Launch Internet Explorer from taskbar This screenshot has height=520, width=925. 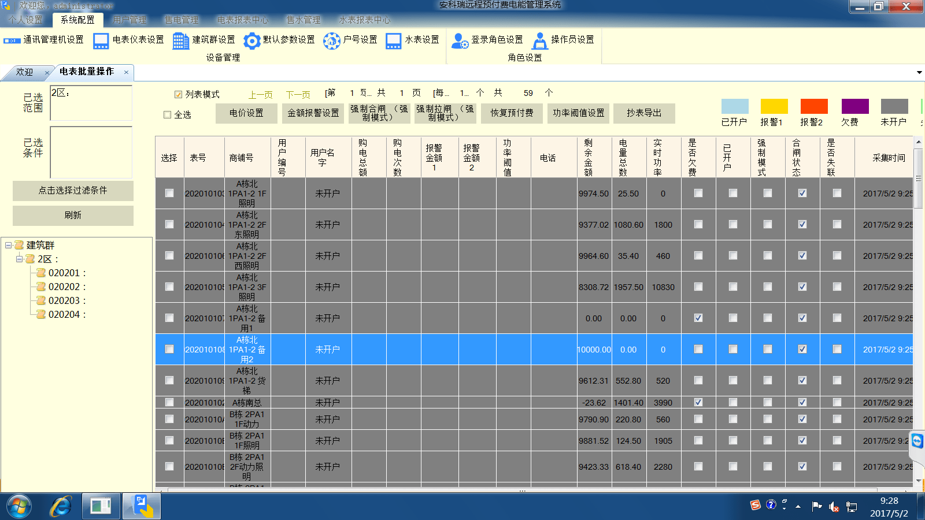coord(61,507)
